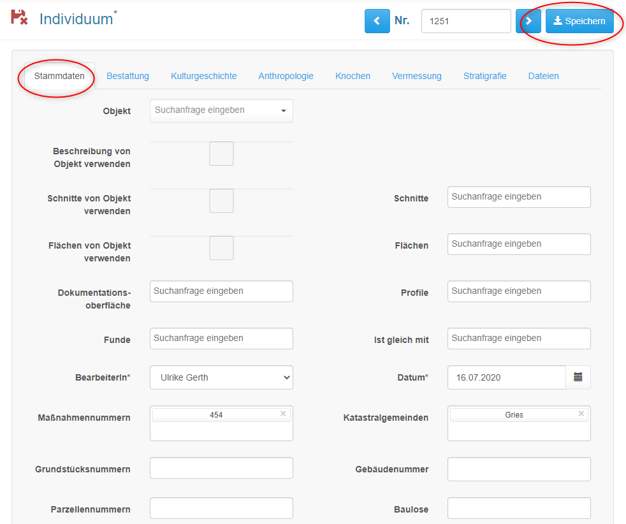The height and width of the screenshot is (524, 626).
Task: Toggle Beschreibung von Objekt verwenden checkbox
Action: (222, 154)
